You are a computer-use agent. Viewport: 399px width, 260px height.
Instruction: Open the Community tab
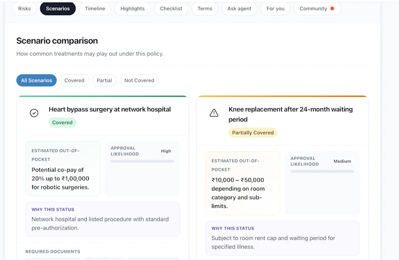click(317, 8)
